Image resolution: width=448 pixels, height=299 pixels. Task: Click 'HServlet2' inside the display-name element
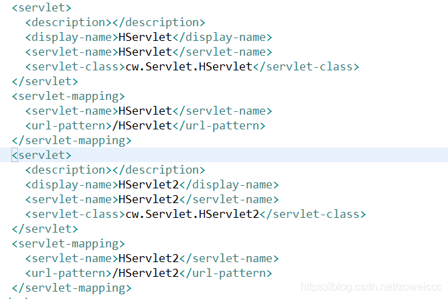[149, 184]
